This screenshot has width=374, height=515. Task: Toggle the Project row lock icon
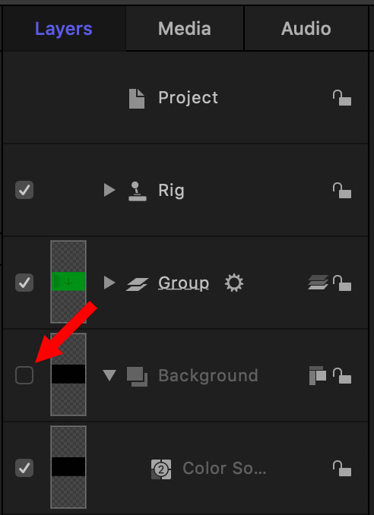(342, 98)
